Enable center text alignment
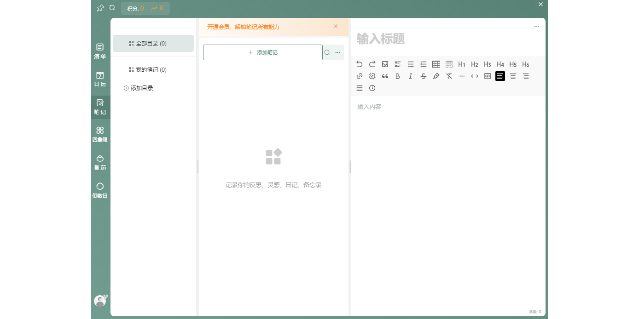The image size is (639, 319). click(513, 76)
